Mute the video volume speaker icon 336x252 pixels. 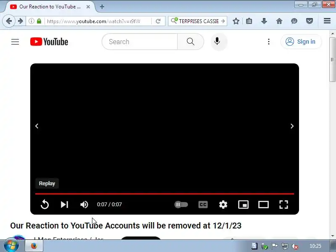84,205
